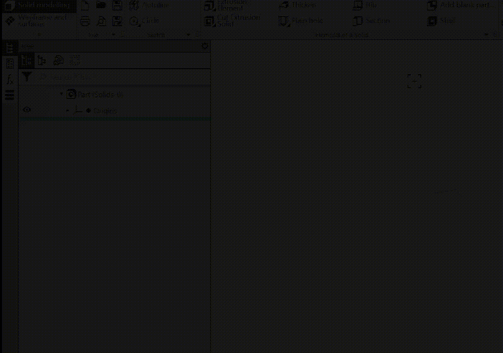Activate the Rib tool

365,5
